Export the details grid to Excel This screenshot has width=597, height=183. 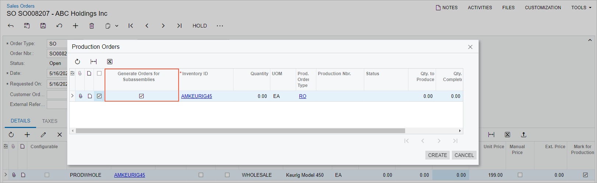(x=508, y=135)
